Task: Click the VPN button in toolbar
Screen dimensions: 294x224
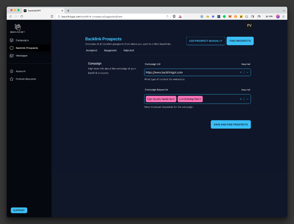Action: (x=269, y=17)
